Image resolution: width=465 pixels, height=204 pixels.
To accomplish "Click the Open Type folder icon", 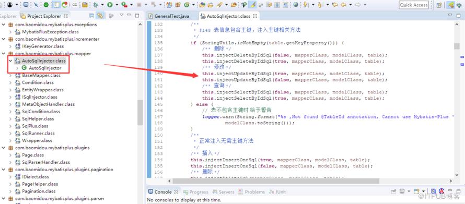I will pyautogui.click(x=202, y=5).
